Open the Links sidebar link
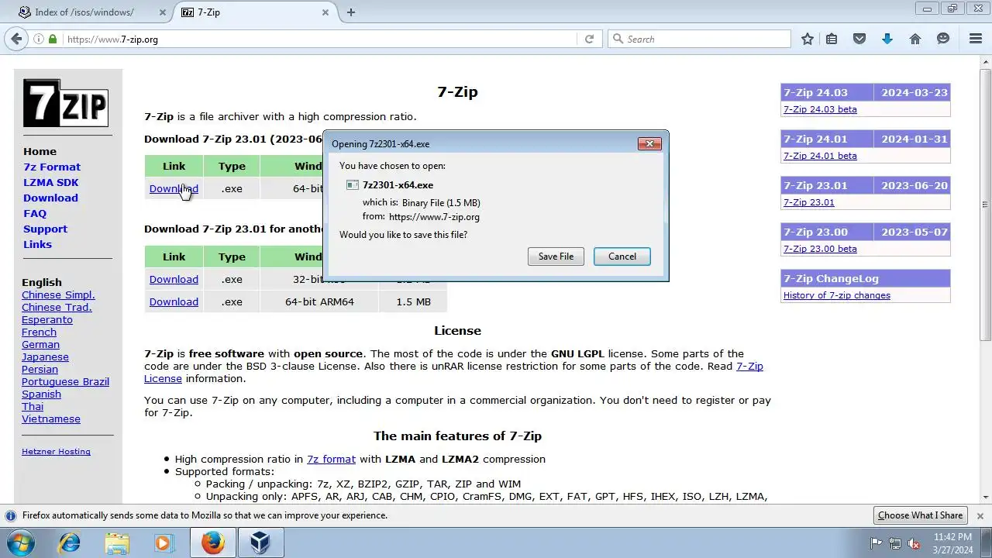 click(x=37, y=244)
